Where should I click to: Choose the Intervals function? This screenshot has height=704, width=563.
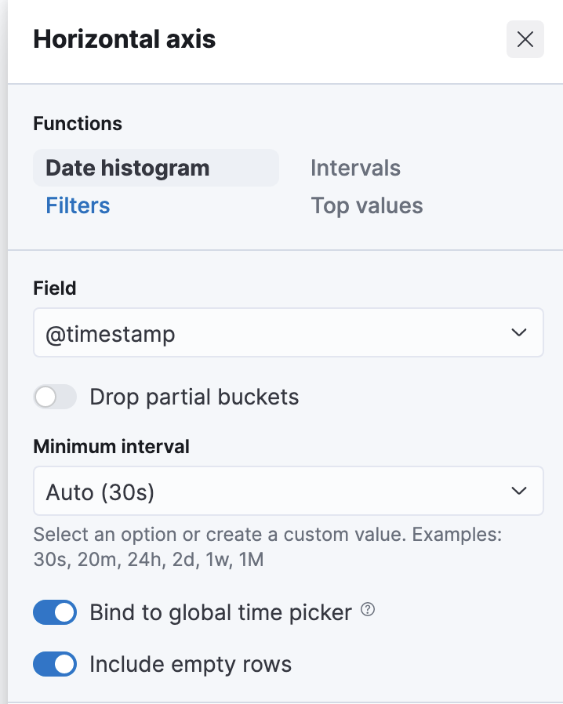pos(355,168)
